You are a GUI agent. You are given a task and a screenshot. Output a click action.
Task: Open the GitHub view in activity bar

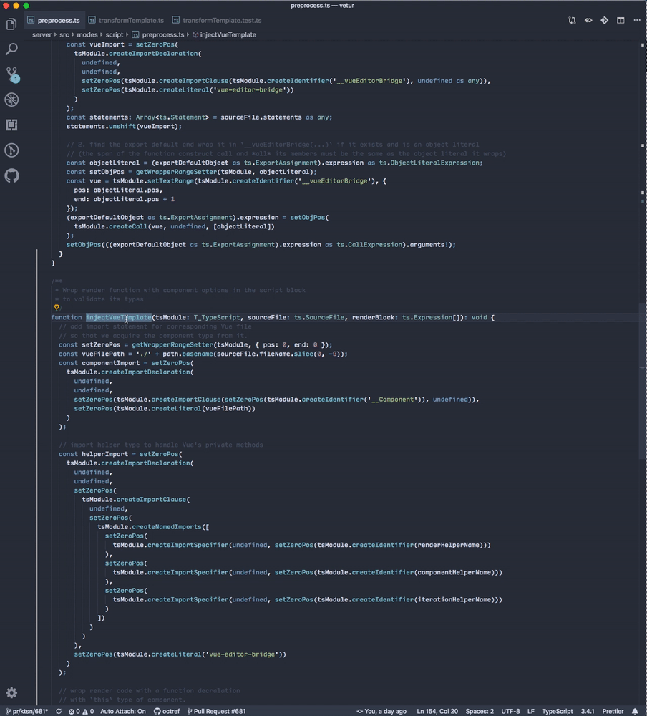pos(11,175)
